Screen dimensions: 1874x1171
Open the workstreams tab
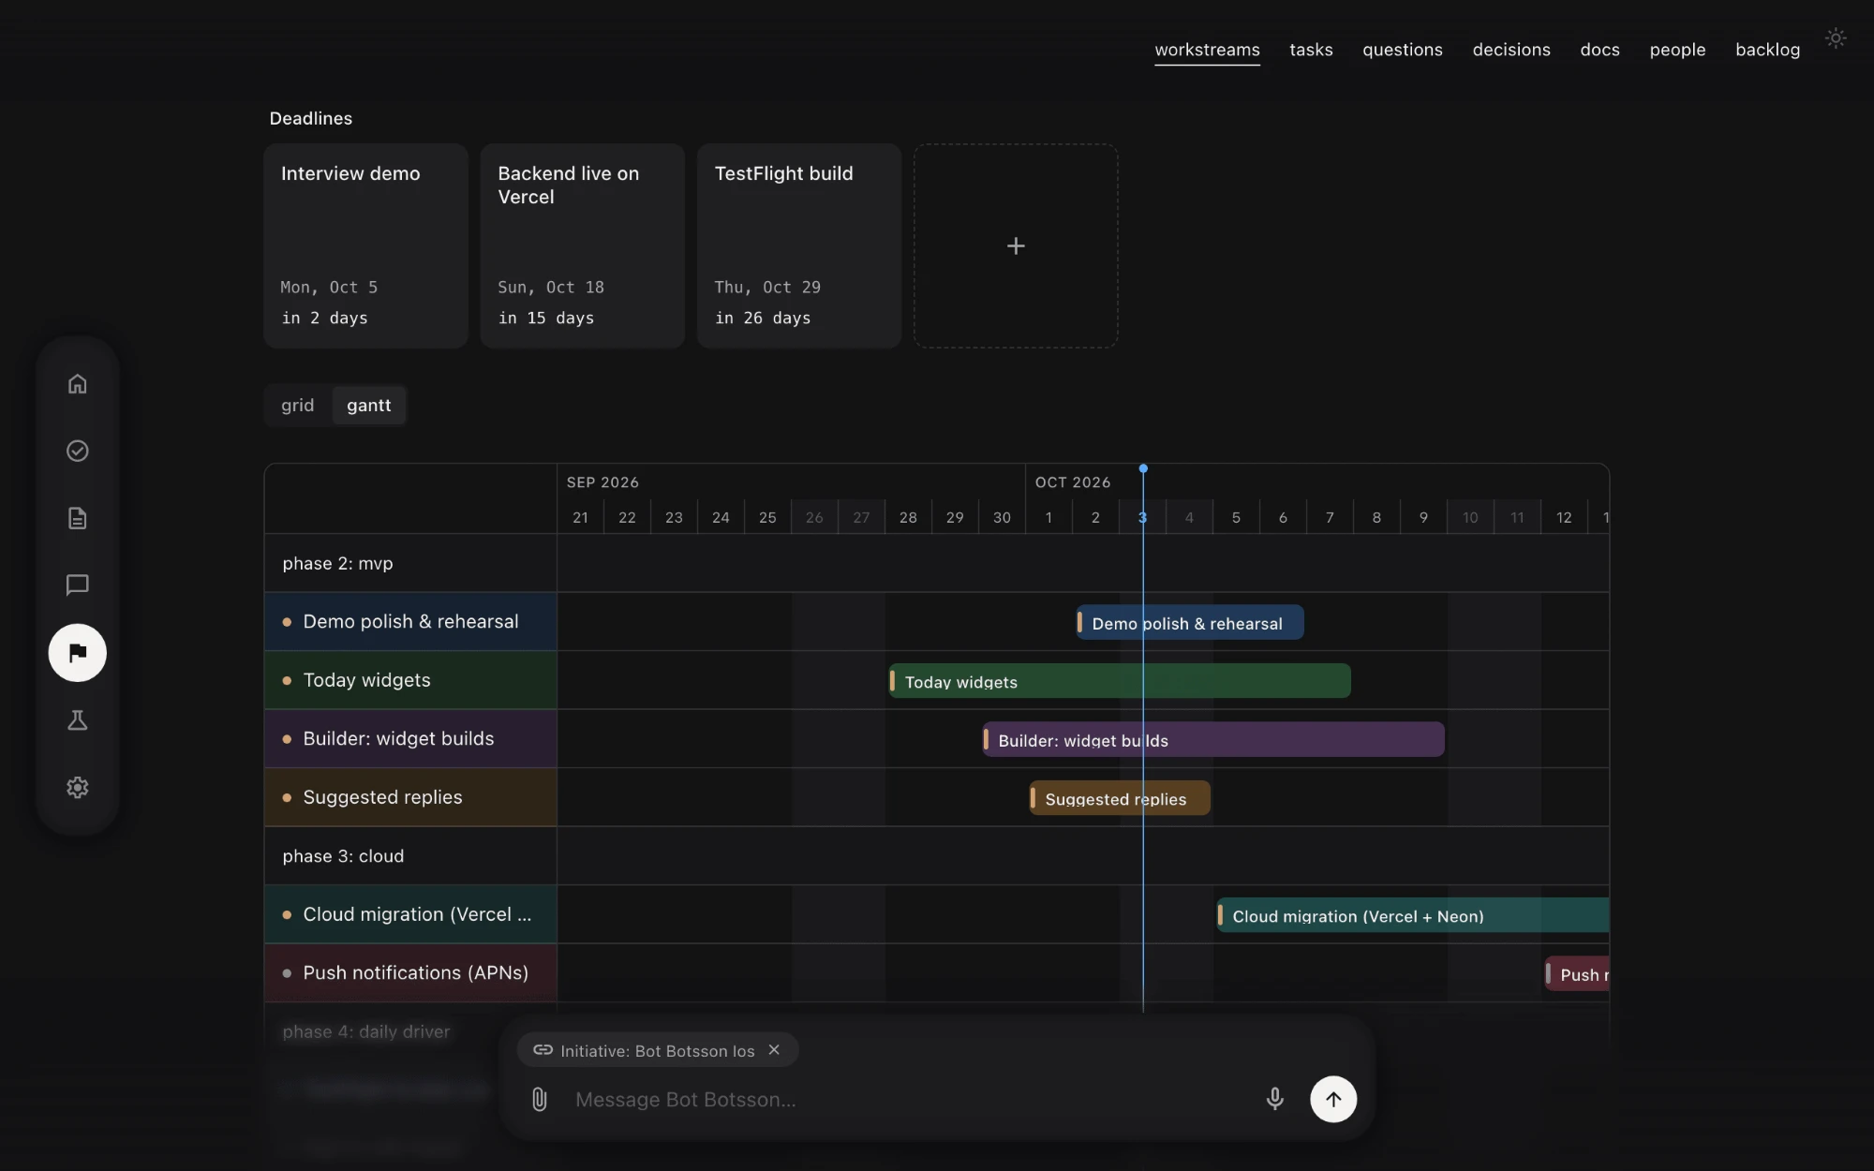tap(1207, 50)
